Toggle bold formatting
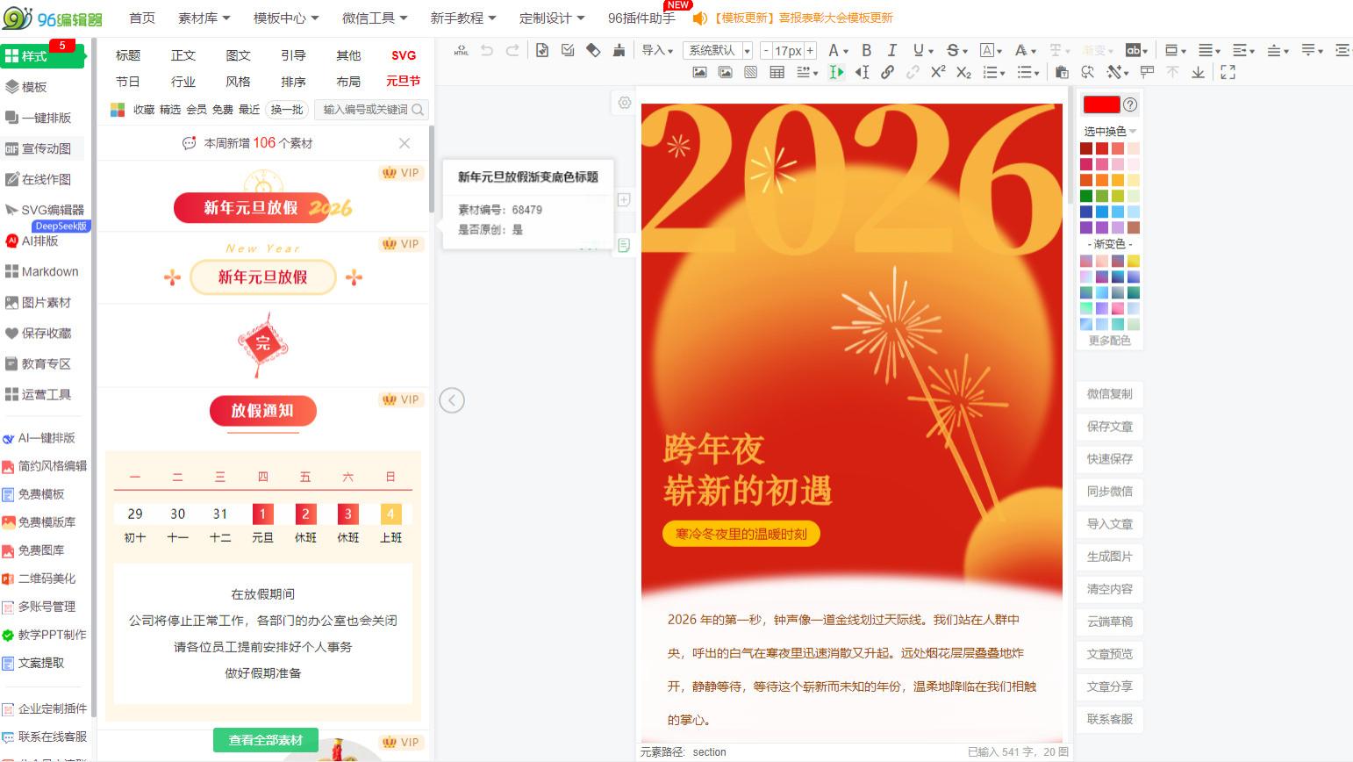The width and height of the screenshot is (1353, 762). pyautogui.click(x=866, y=51)
